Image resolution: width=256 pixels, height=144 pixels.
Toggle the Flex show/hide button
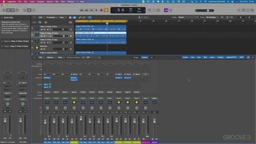pyautogui.click(x=84, y=18)
